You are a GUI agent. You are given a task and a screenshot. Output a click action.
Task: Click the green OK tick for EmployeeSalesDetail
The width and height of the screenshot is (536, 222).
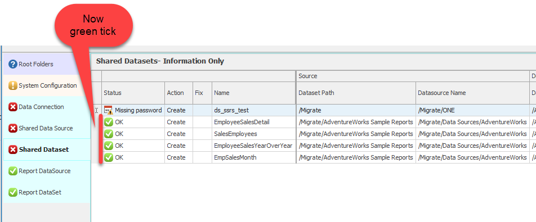[108, 122]
